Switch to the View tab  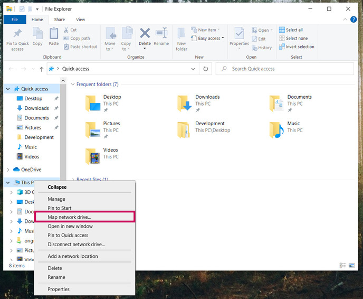point(81,20)
